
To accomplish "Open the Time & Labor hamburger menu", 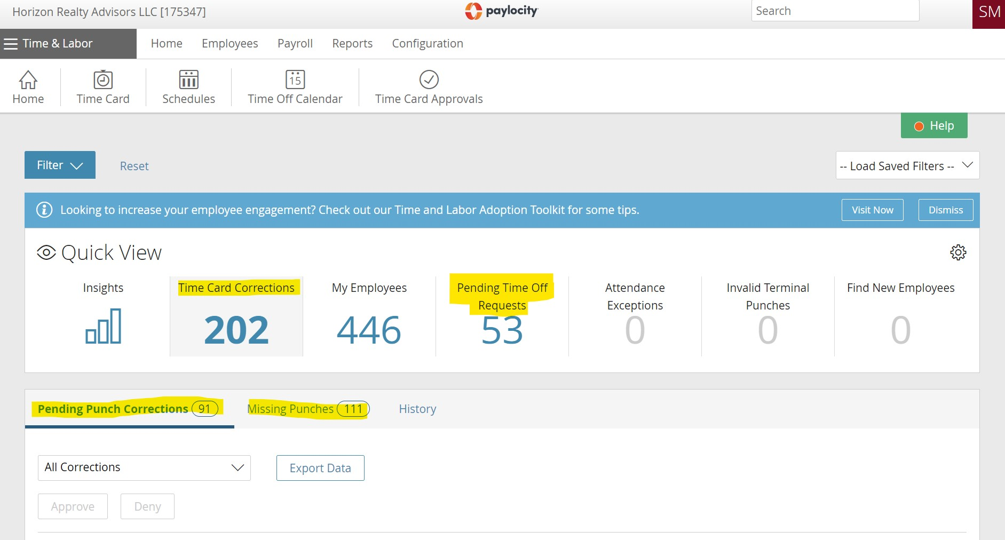I will click(x=11, y=44).
